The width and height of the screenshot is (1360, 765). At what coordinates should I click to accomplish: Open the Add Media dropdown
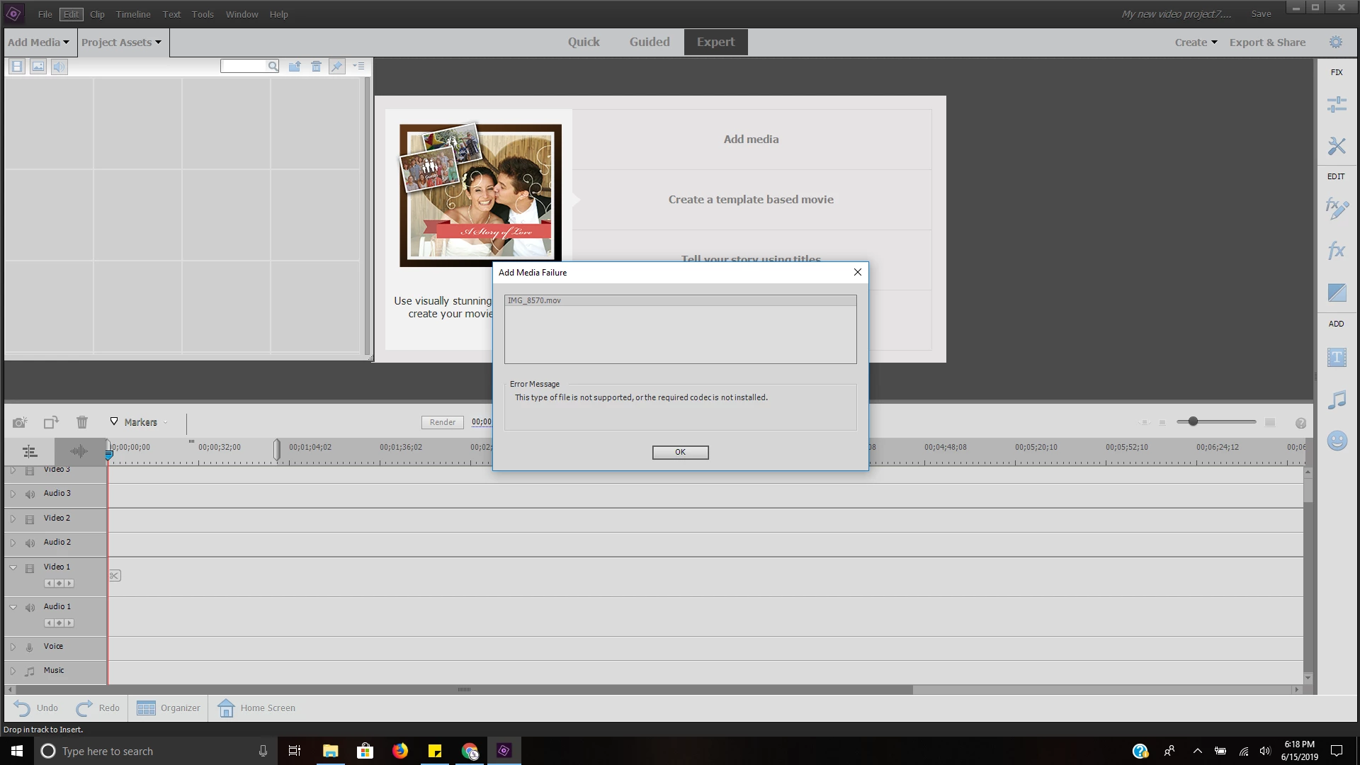38,42
